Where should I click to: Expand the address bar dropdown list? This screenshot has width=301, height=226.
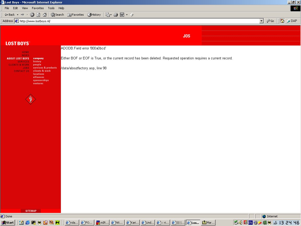pos(261,21)
